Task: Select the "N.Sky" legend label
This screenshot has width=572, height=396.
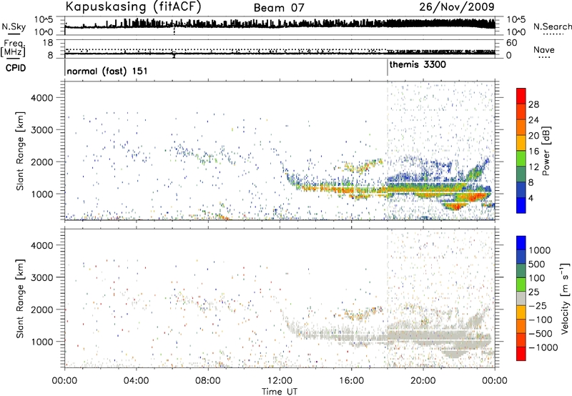Action: [14, 26]
